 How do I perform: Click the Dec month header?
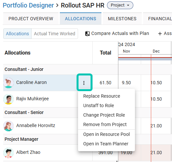pyautogui.click(x=156, y=51)
